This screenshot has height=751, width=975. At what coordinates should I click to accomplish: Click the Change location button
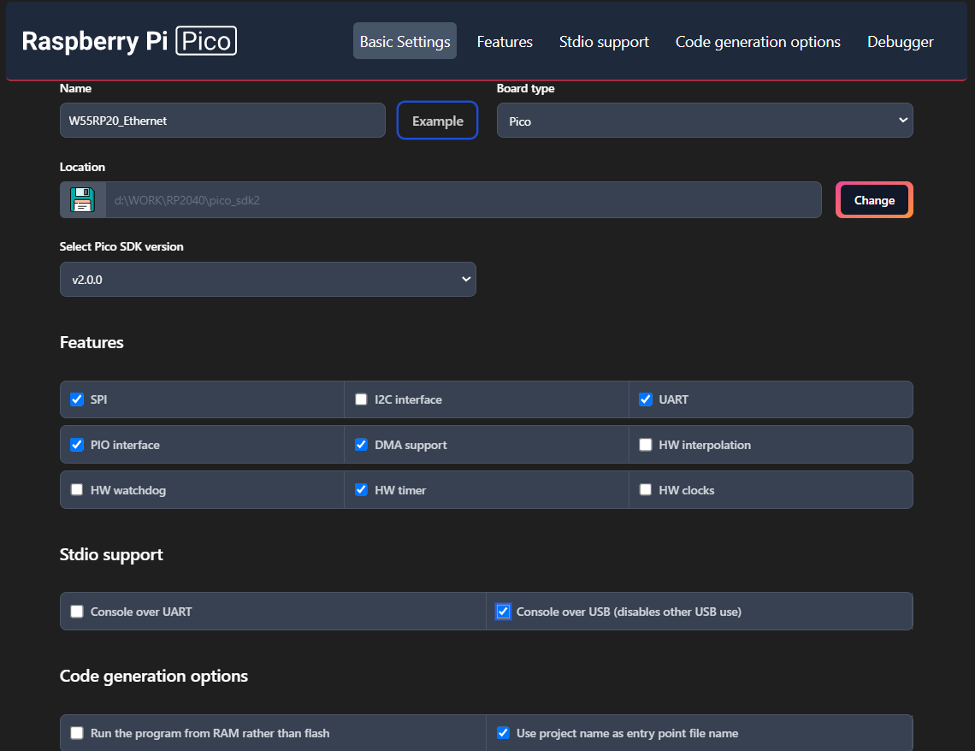point(874,200)
